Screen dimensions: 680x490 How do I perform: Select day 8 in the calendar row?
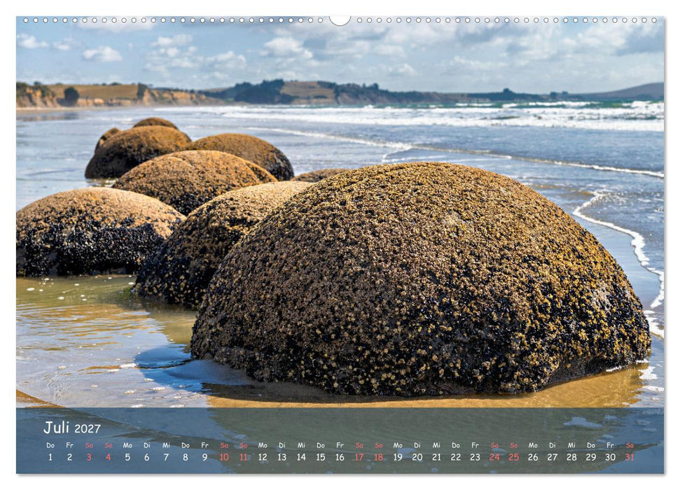point(186,457)
